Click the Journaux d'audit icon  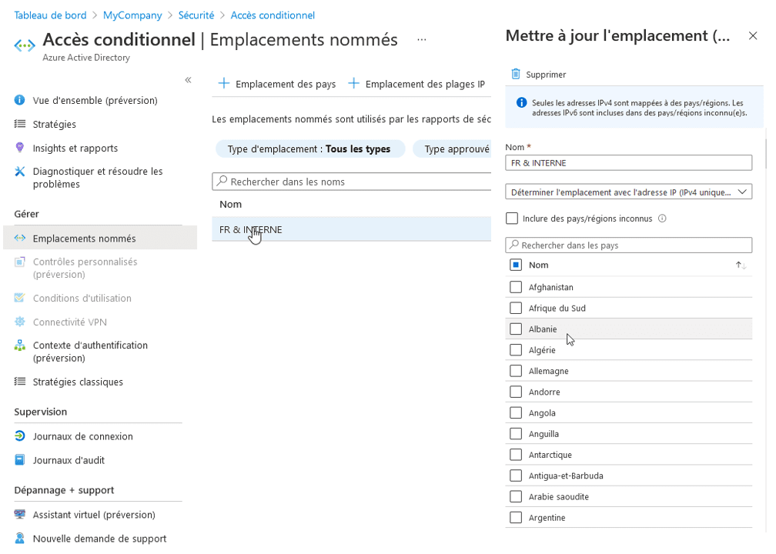pos(20,460)
